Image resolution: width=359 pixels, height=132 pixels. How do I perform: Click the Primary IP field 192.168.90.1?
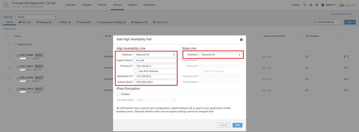(155, 66)
